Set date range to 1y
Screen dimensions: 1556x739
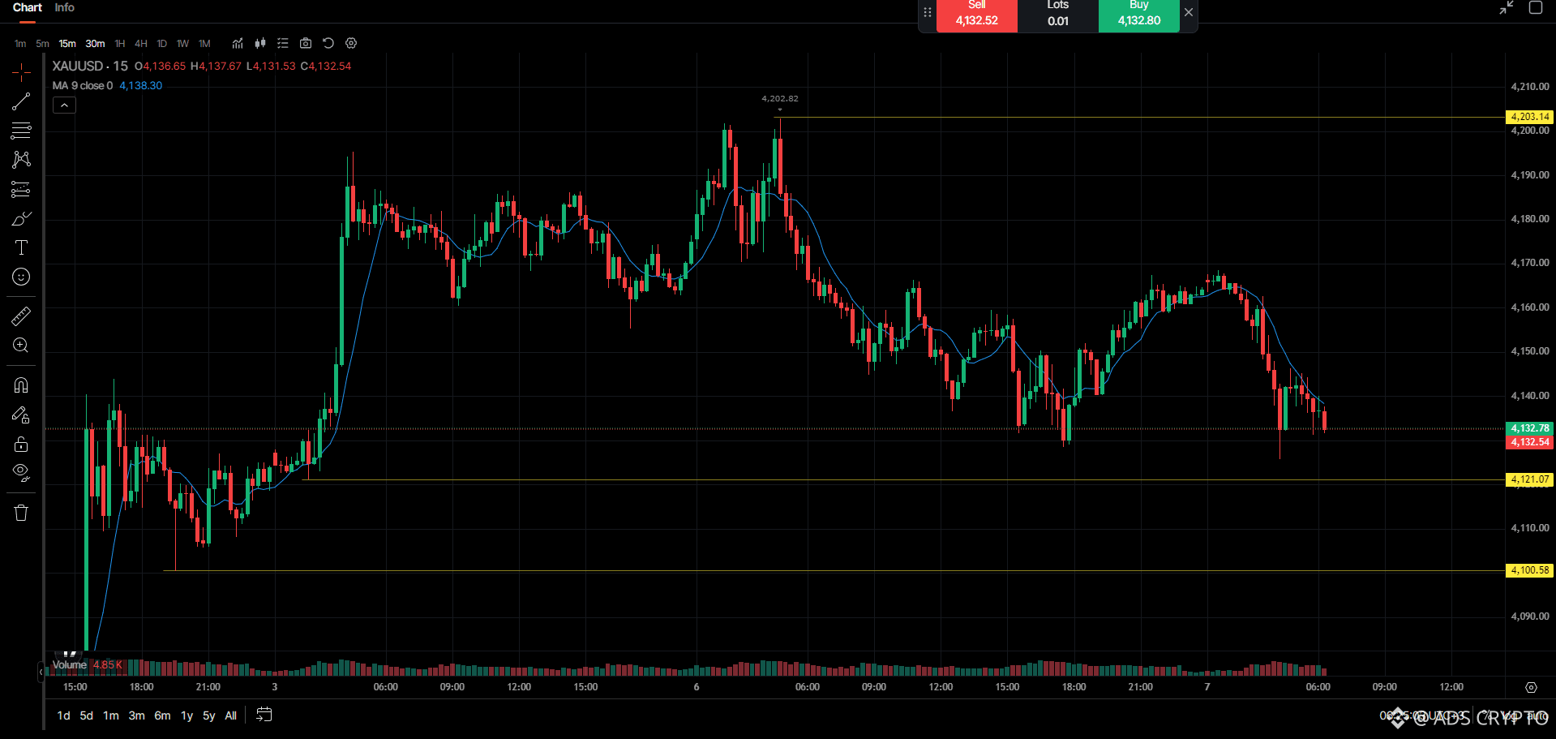pyautogui.click(x=187, y=715)
